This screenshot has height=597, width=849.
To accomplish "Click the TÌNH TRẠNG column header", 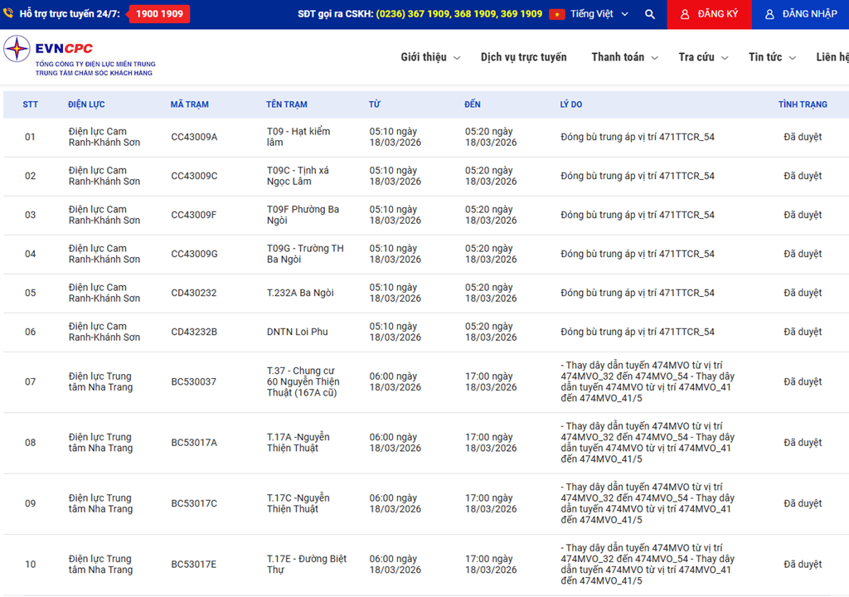I will [x=802, y=104].
